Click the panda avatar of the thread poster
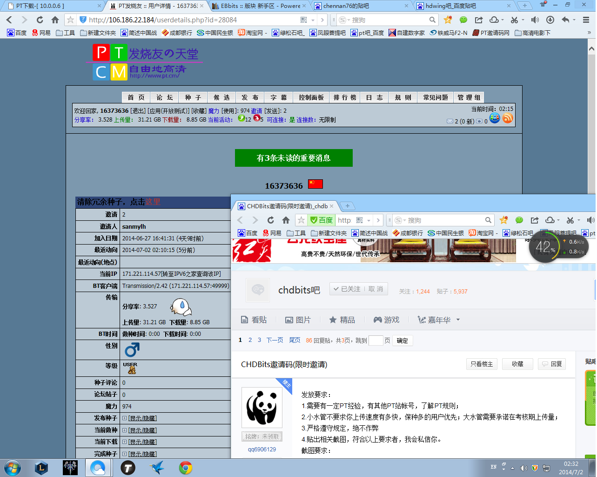Viewport: 597px width, 477px height. tap(262, 408)
